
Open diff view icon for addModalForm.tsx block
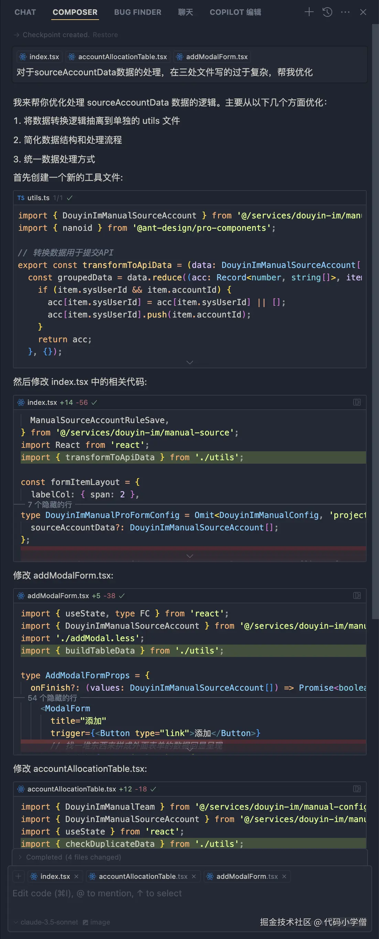click(x=357, y=595)
